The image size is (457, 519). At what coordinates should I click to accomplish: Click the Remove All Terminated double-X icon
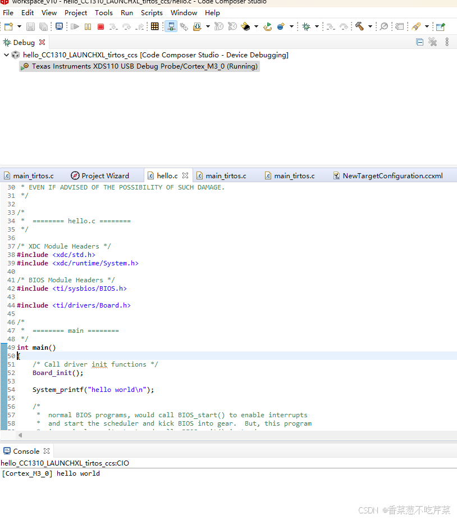click(x=432, y=42)
